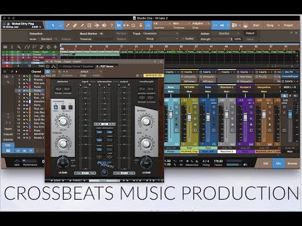Toggle the Autoscroll button in the toolbar

point(222,25)
